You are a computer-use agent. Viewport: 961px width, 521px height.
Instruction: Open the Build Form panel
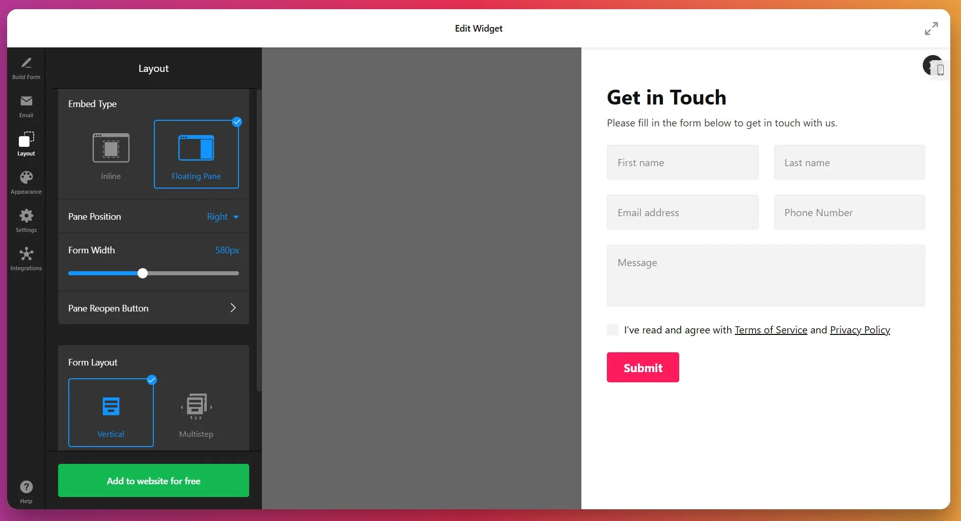[x=26, y=66]
